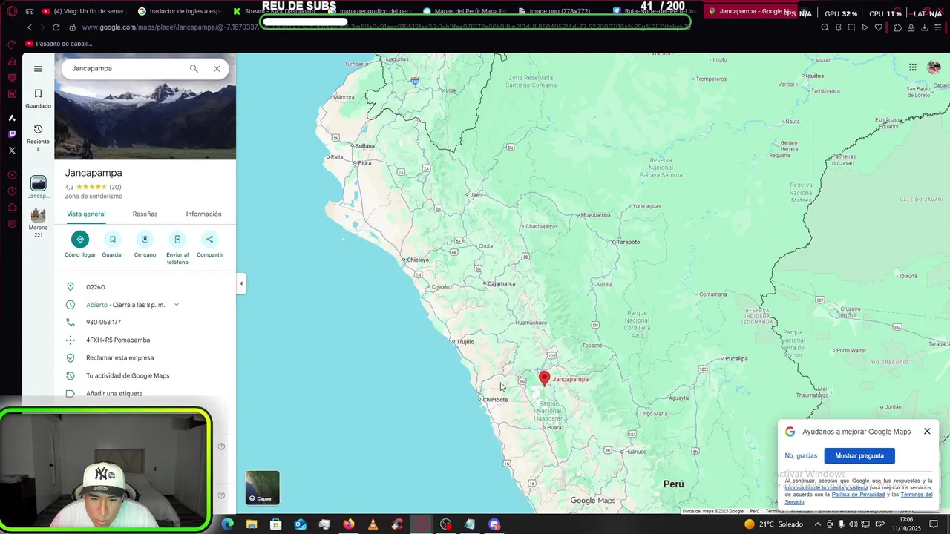Click the red Jancapampa map pin
This screenshot has height=534, width=950.
(544, 379)
